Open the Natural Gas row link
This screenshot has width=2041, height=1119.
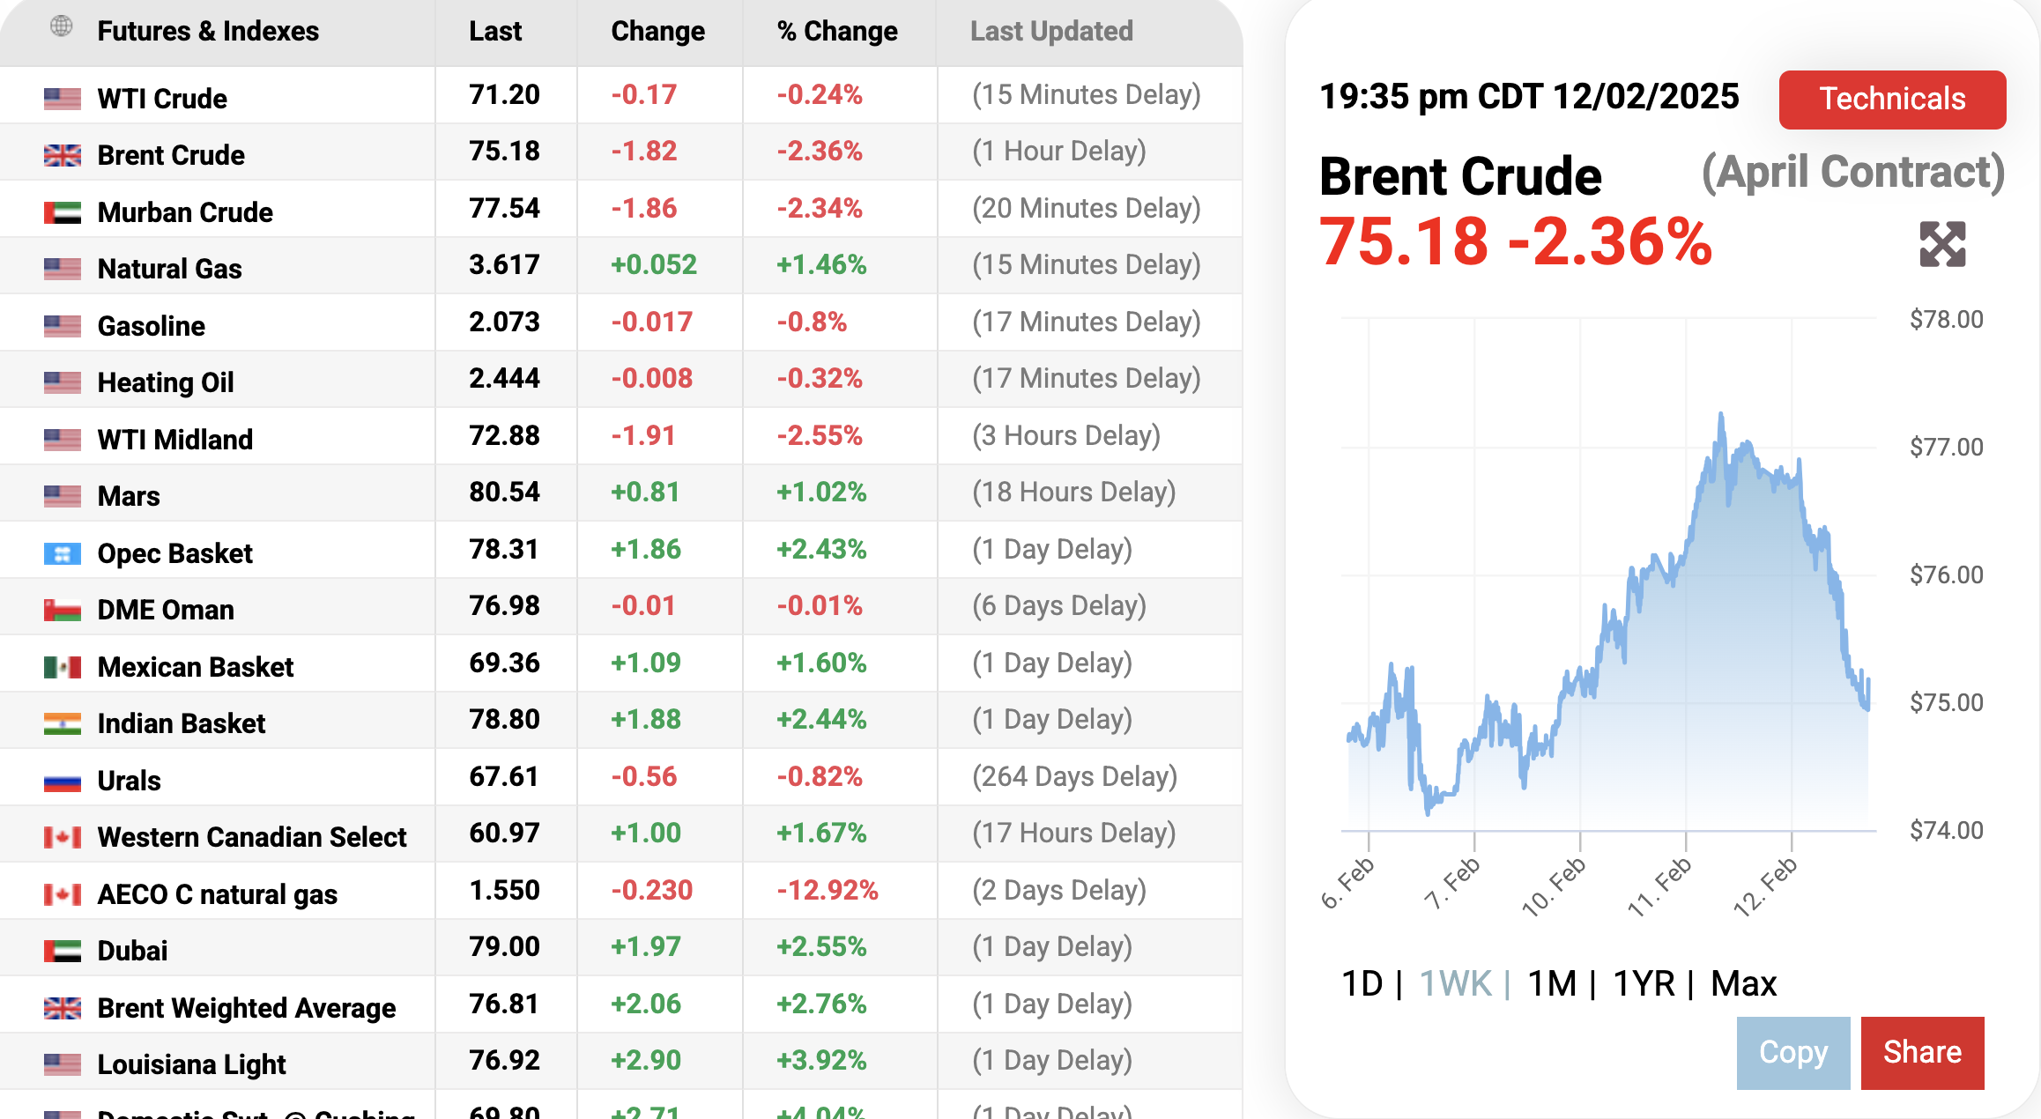pos(169,269)
